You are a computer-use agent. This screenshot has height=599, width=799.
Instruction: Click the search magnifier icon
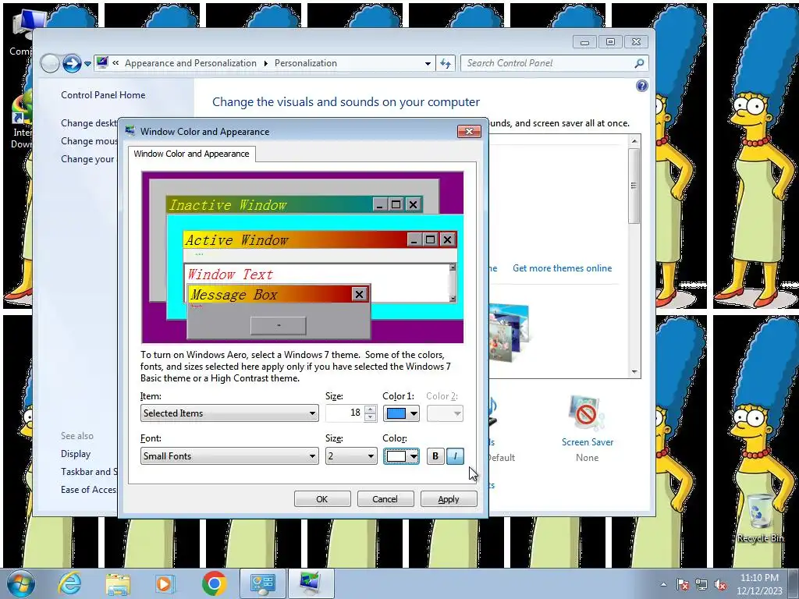(x=639, y=63)
